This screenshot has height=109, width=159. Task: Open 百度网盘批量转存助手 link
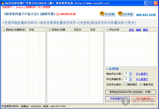coord(21,23)
